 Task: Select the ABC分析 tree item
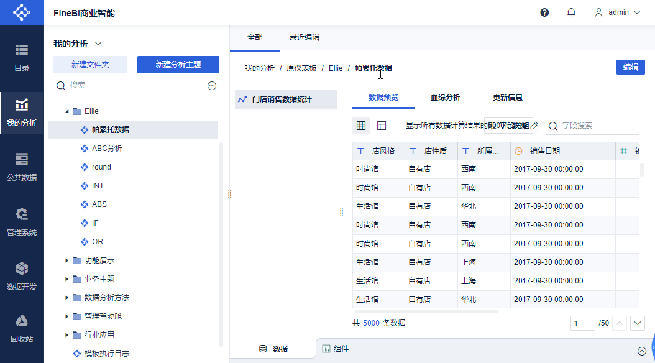coord(133,149)
